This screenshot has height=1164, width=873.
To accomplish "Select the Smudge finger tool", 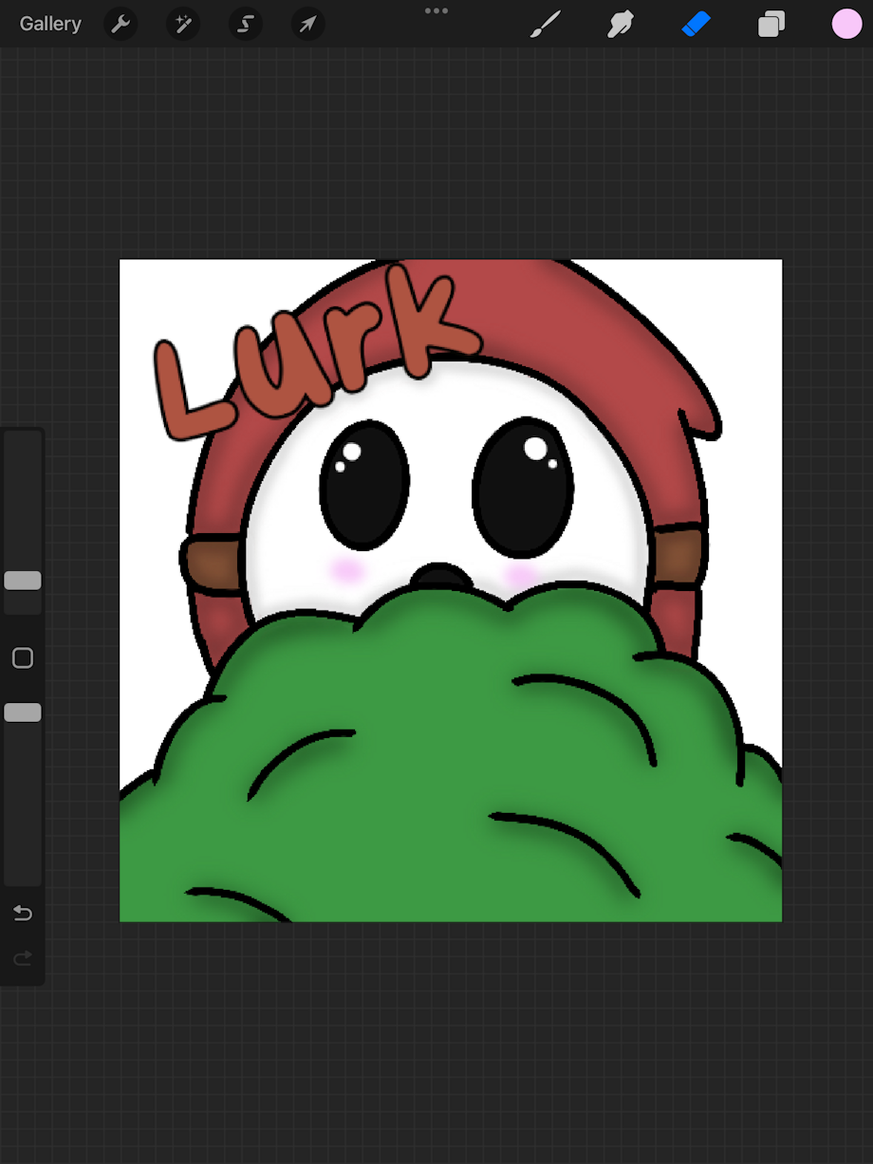I will point(621,24).
